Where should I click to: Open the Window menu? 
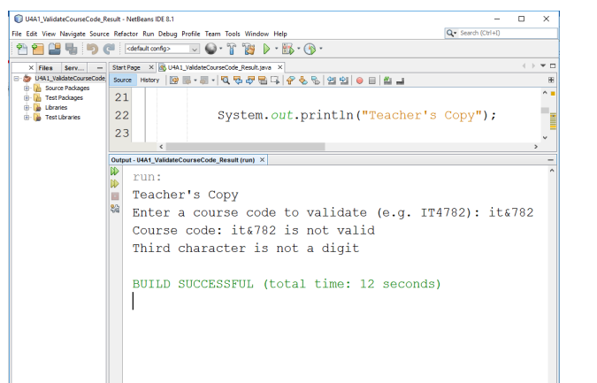tap(256, 34)
